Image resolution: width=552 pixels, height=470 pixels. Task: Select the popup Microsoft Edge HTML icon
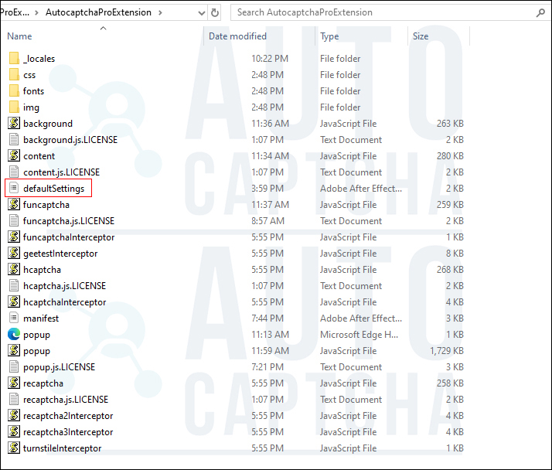pyautogui.click(x=14, y=334)
